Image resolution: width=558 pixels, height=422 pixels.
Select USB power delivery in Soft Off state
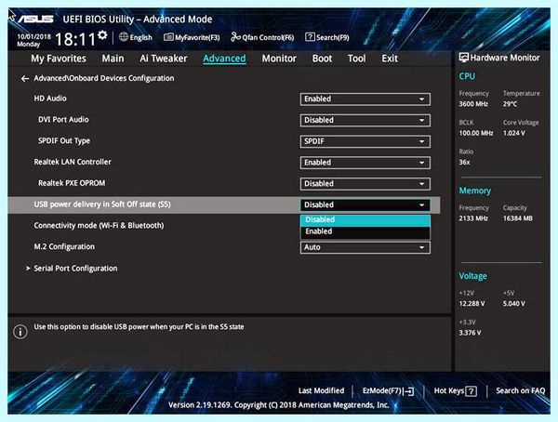(102, 204)
